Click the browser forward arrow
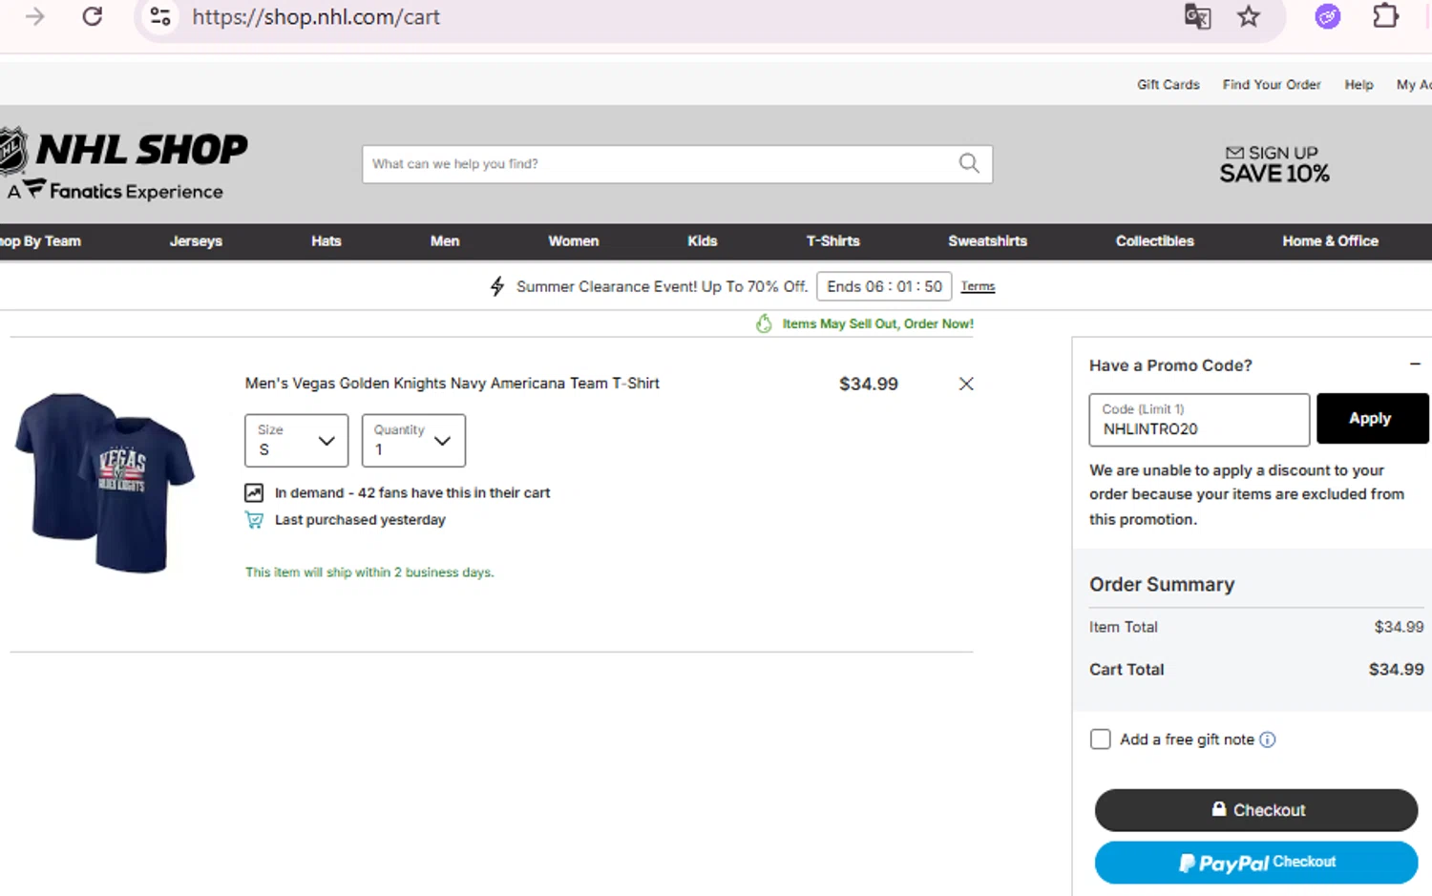Viewport: 1432px width, 896px height. click(x=35, y=16)
